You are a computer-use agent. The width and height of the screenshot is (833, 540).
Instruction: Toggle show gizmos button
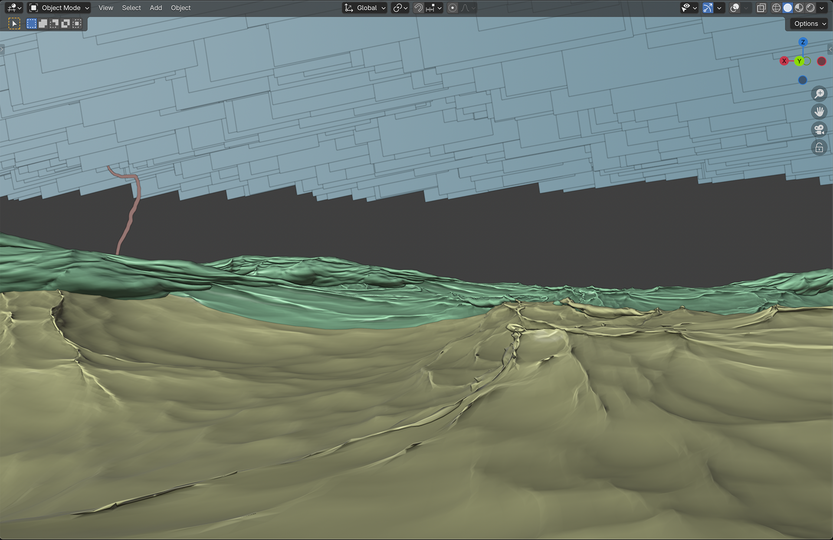click(x=708, y=8)
